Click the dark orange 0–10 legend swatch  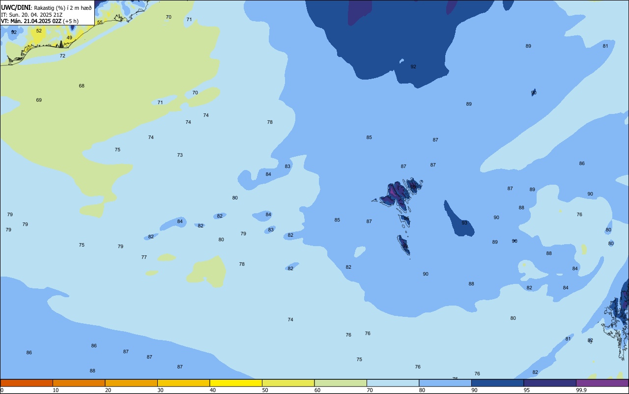[27, 383]
